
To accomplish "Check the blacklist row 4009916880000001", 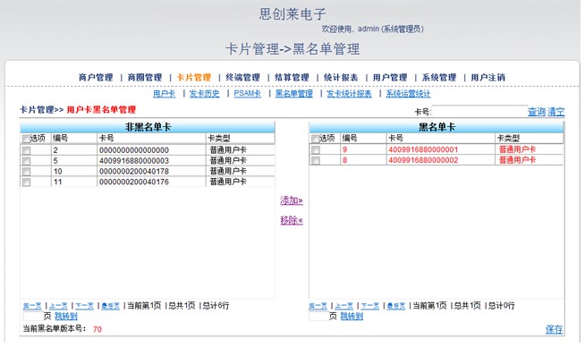I will click(316, 150).
